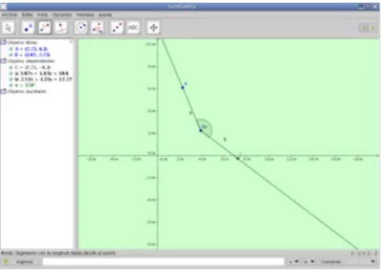This screenshot has height=272, width=382.
Task: Open the second symbol dropdown after input
Action: click(x=309, y=262)
